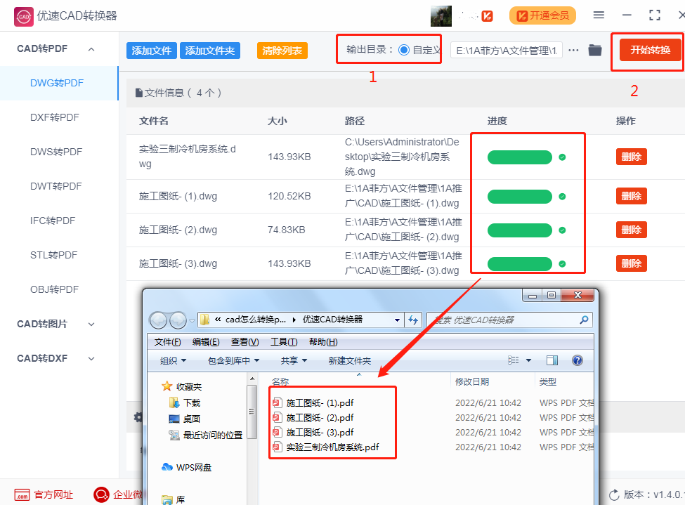
Task: Open output folder with the folder icon
Action: point(594,51)
